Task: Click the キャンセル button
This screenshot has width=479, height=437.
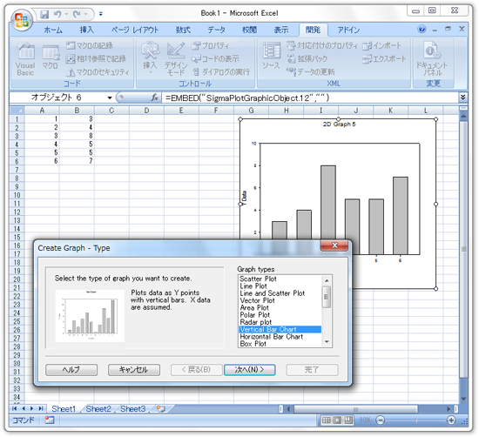Action: (134, 370)
